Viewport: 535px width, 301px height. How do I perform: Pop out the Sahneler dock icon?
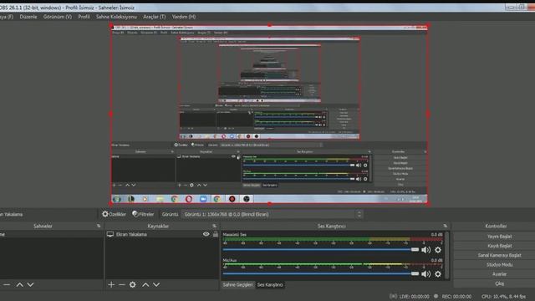click(99, 226)
